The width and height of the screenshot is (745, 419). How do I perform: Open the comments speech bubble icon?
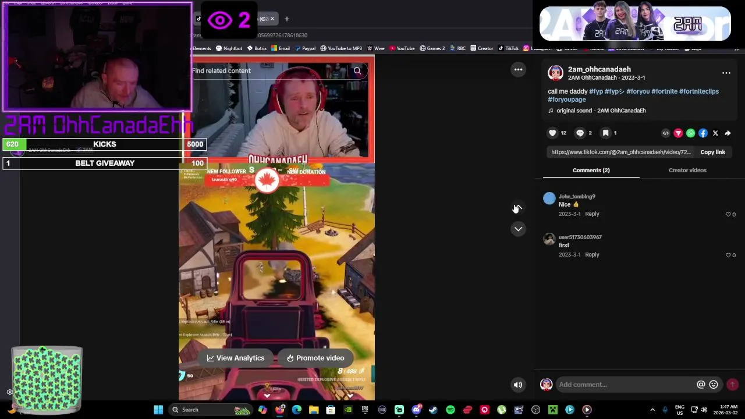pyautogui.click(x=580, y=133)
